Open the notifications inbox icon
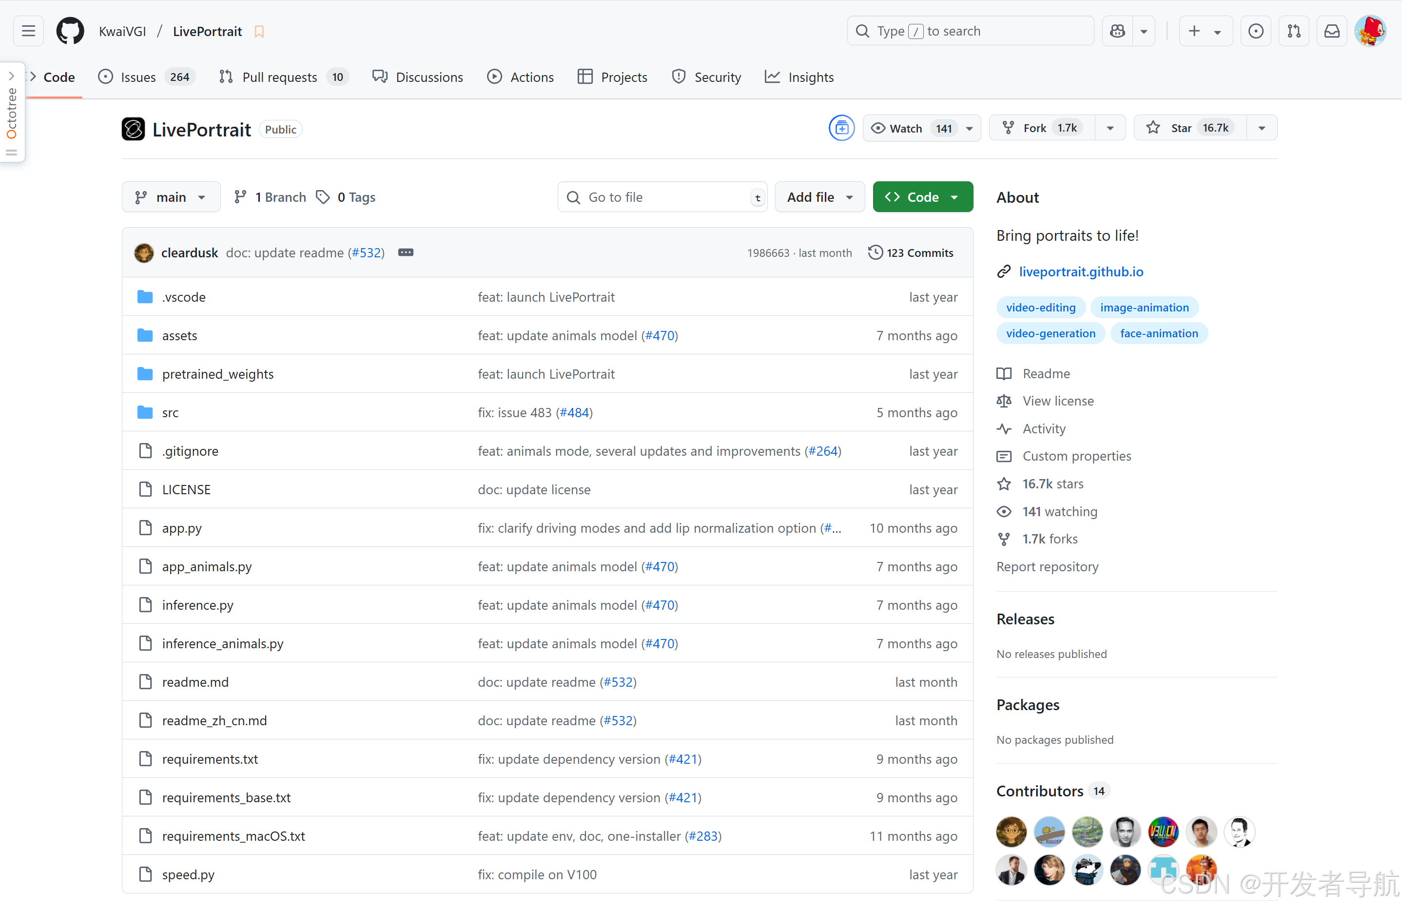The image size is (1402, 908). [x=1332, y=31]
